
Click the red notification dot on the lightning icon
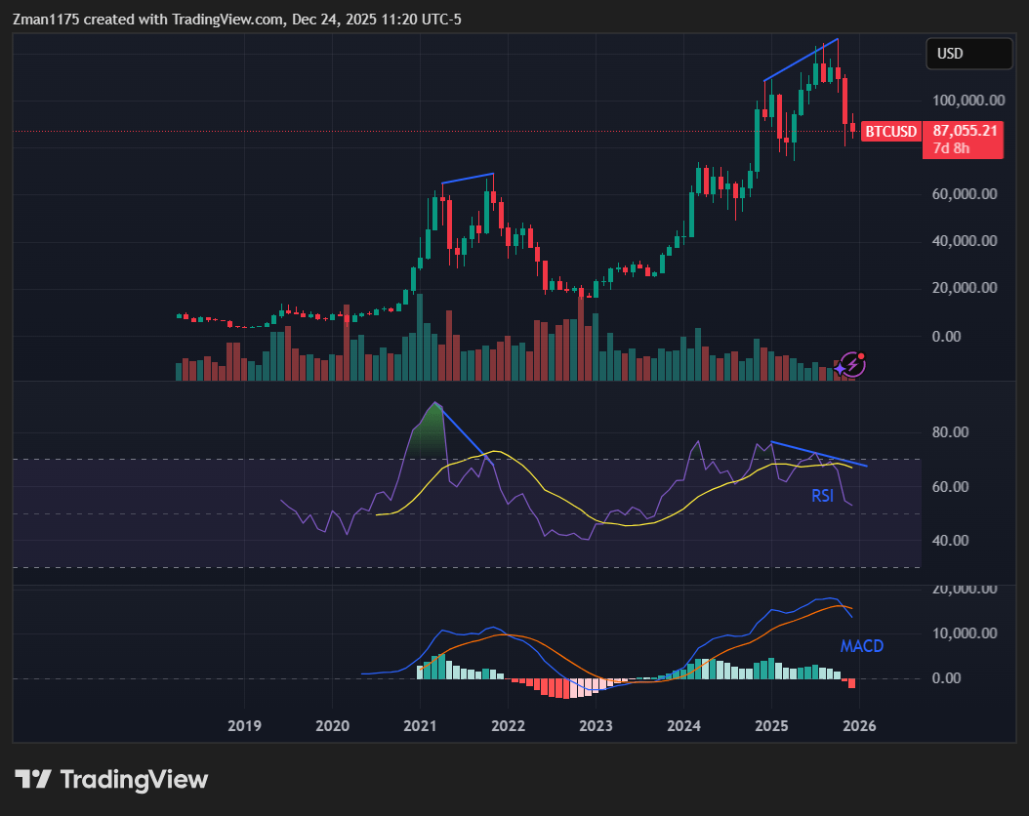point(861,355)
